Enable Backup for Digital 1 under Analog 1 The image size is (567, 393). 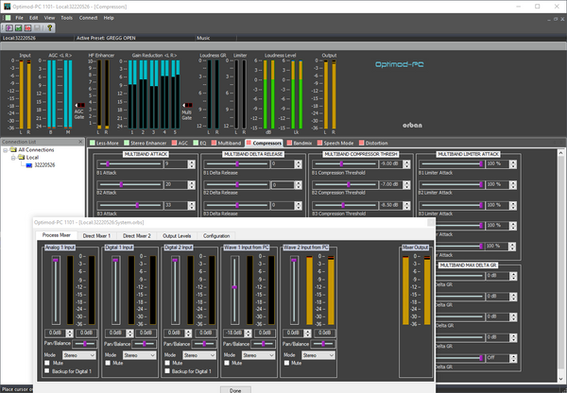47,371
